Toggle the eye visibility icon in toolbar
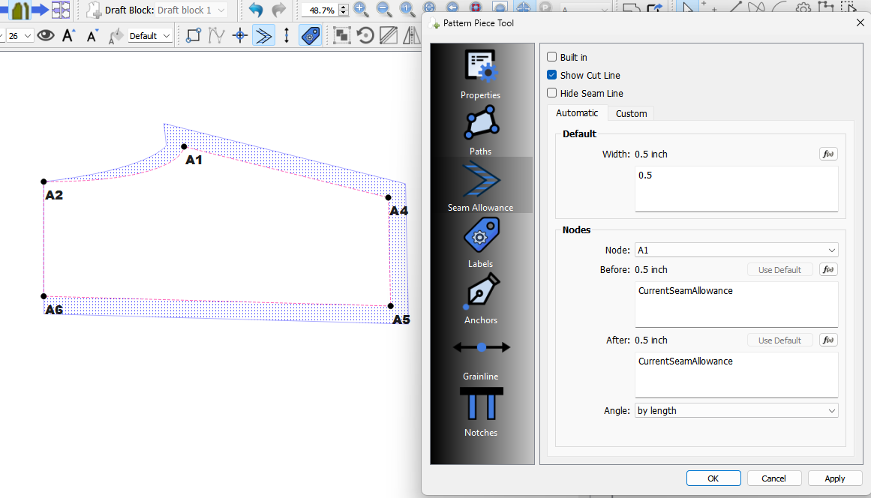Image resolution: width=871 pixels, height=498 pixels. point(46,35)
